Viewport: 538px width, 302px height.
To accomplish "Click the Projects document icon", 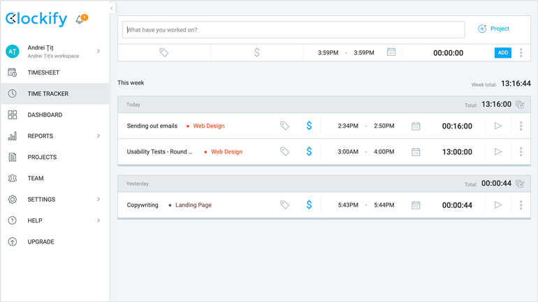I will tap(13, 157).
